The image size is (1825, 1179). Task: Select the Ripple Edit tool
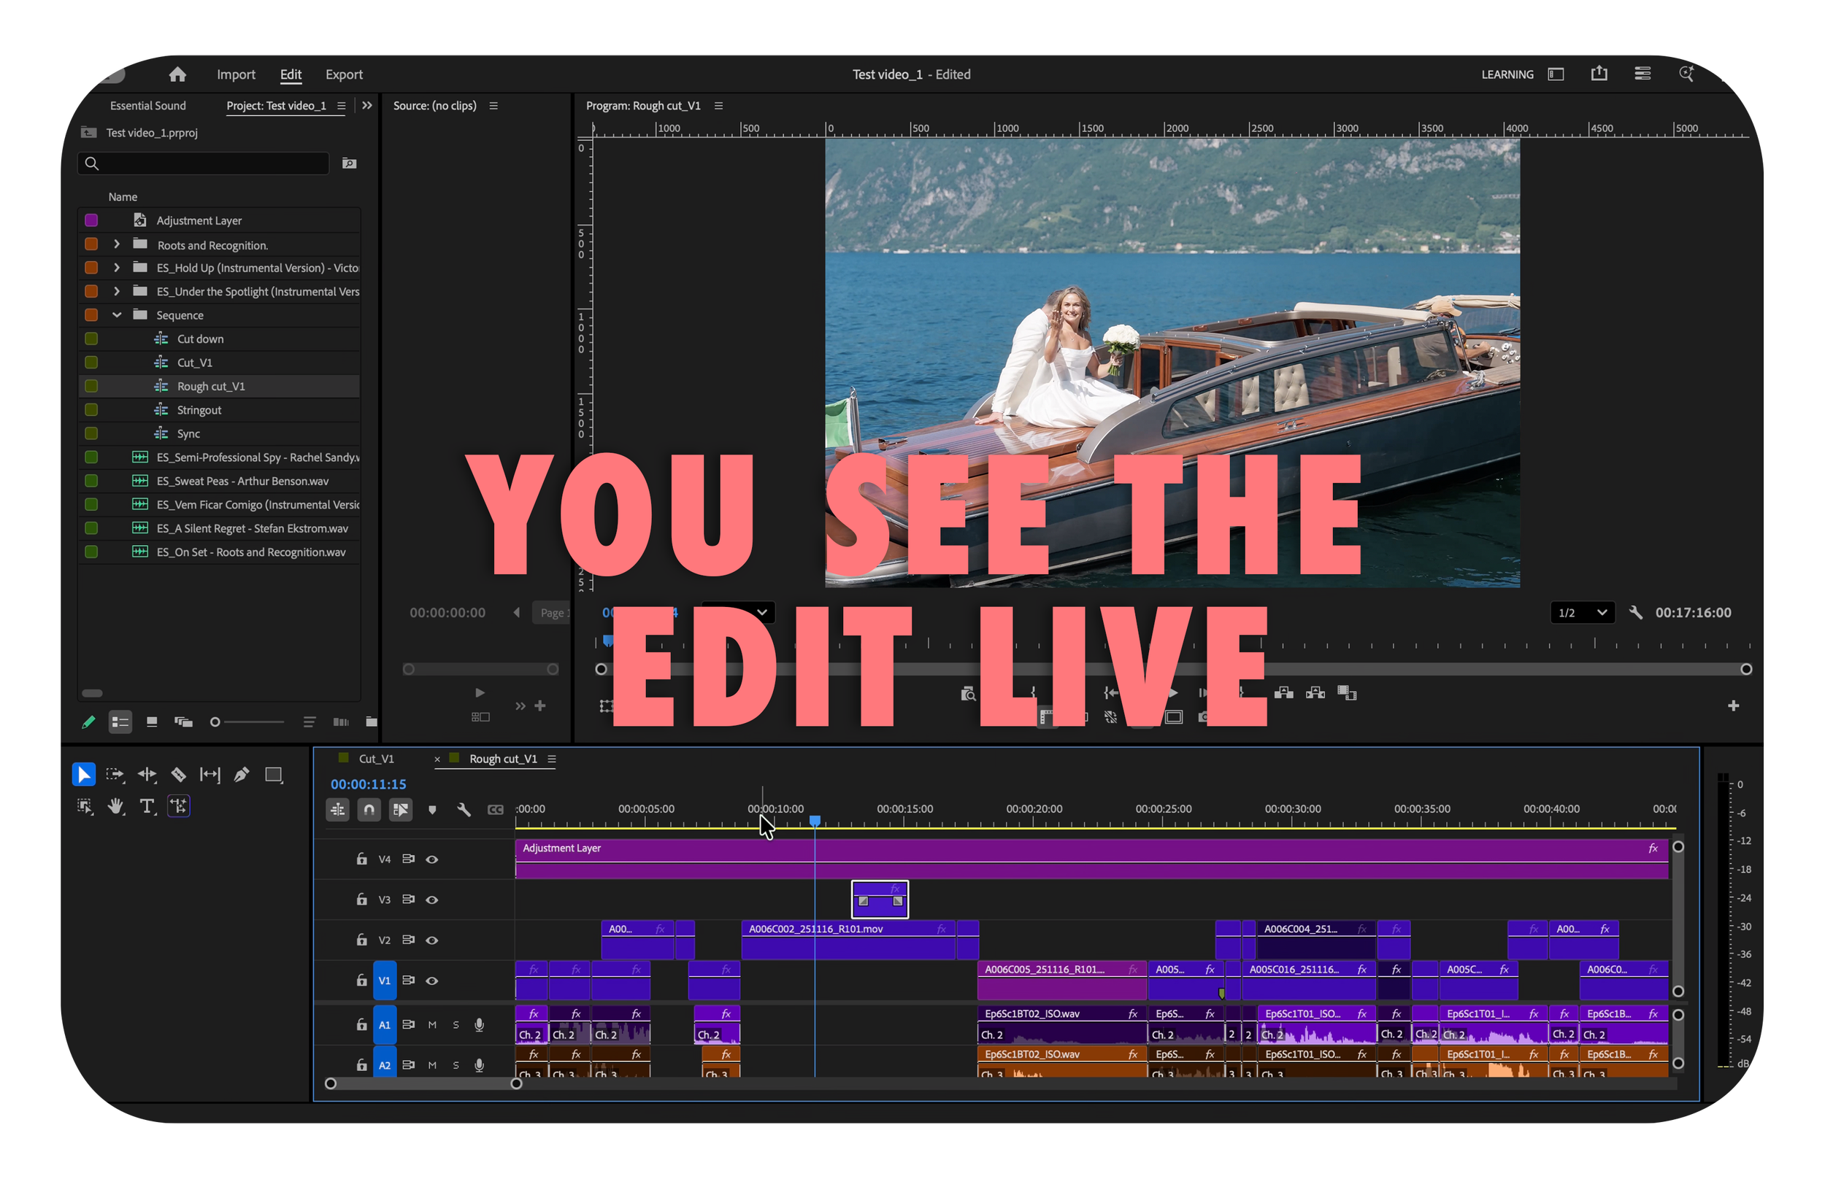[x=147, y=775]
